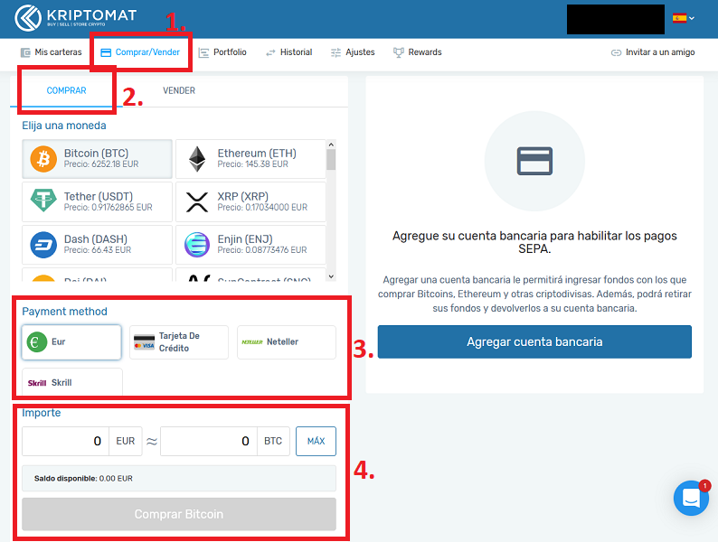The width and height of the screenshot is (718, 542).
Task: Click the Tether green logo icon
Action: (43, 201)
